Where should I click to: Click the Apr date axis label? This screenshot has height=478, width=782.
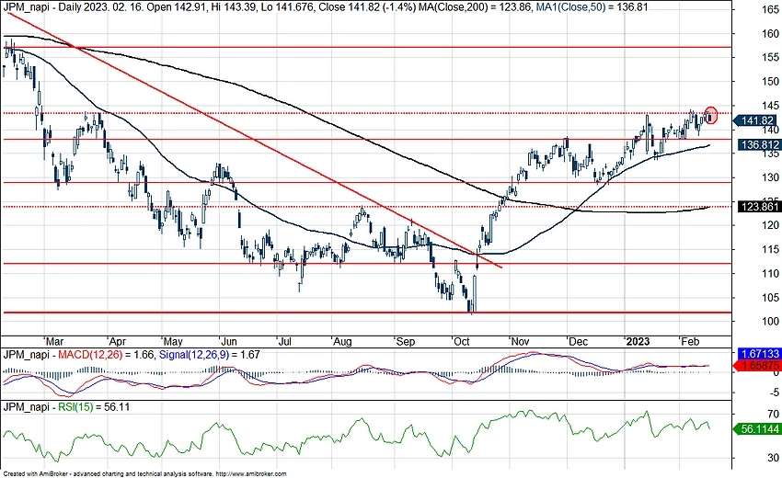point(117,341)
